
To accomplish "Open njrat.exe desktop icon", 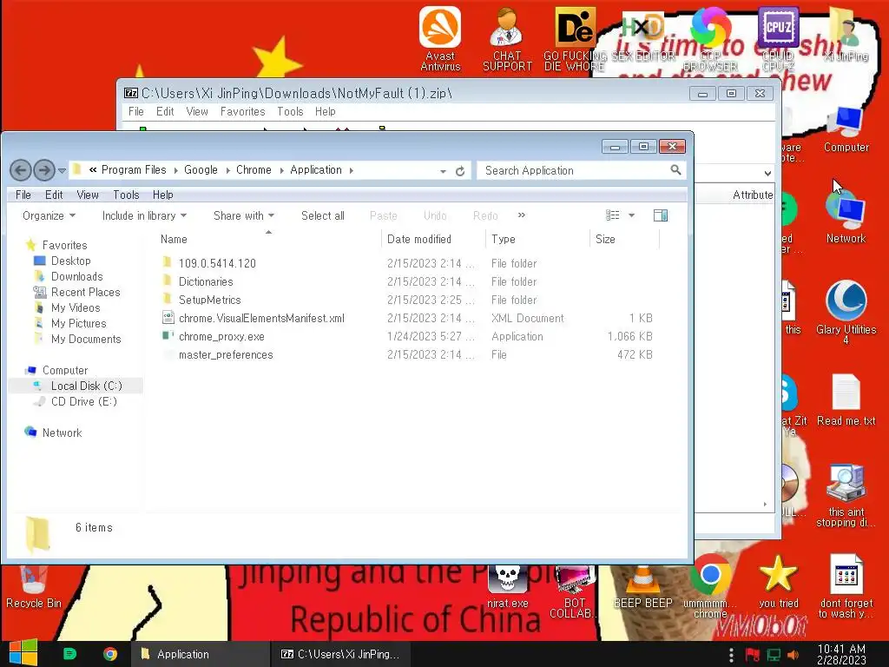I will point(507,586).
